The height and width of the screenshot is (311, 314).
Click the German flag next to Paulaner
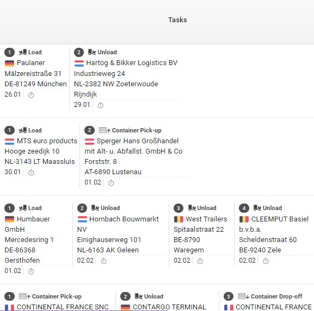click(x=9, y=64)
